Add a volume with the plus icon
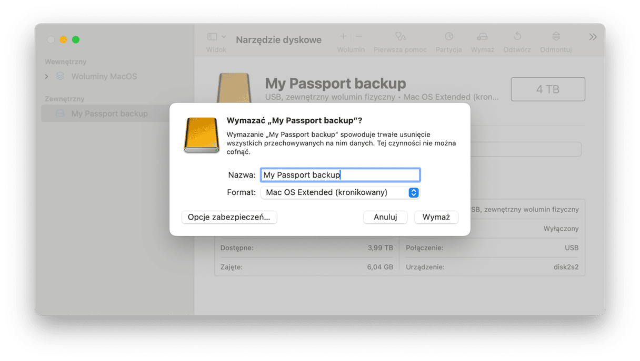Viewport: 640px width, 361px height. pos(343,36)
